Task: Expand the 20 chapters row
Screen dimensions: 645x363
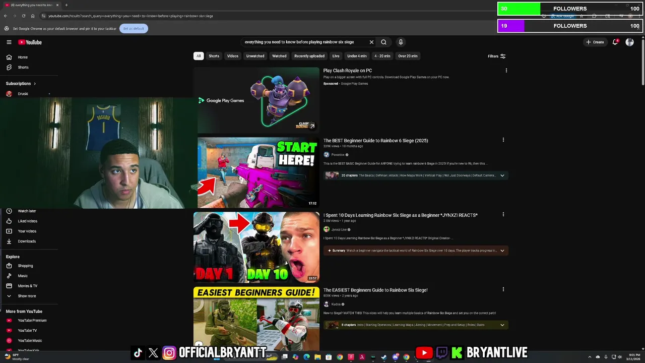Action: [416, 175]
